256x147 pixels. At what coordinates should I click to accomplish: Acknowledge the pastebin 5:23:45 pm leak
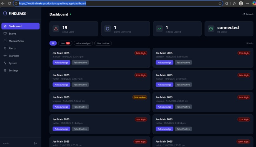(165, 63)
